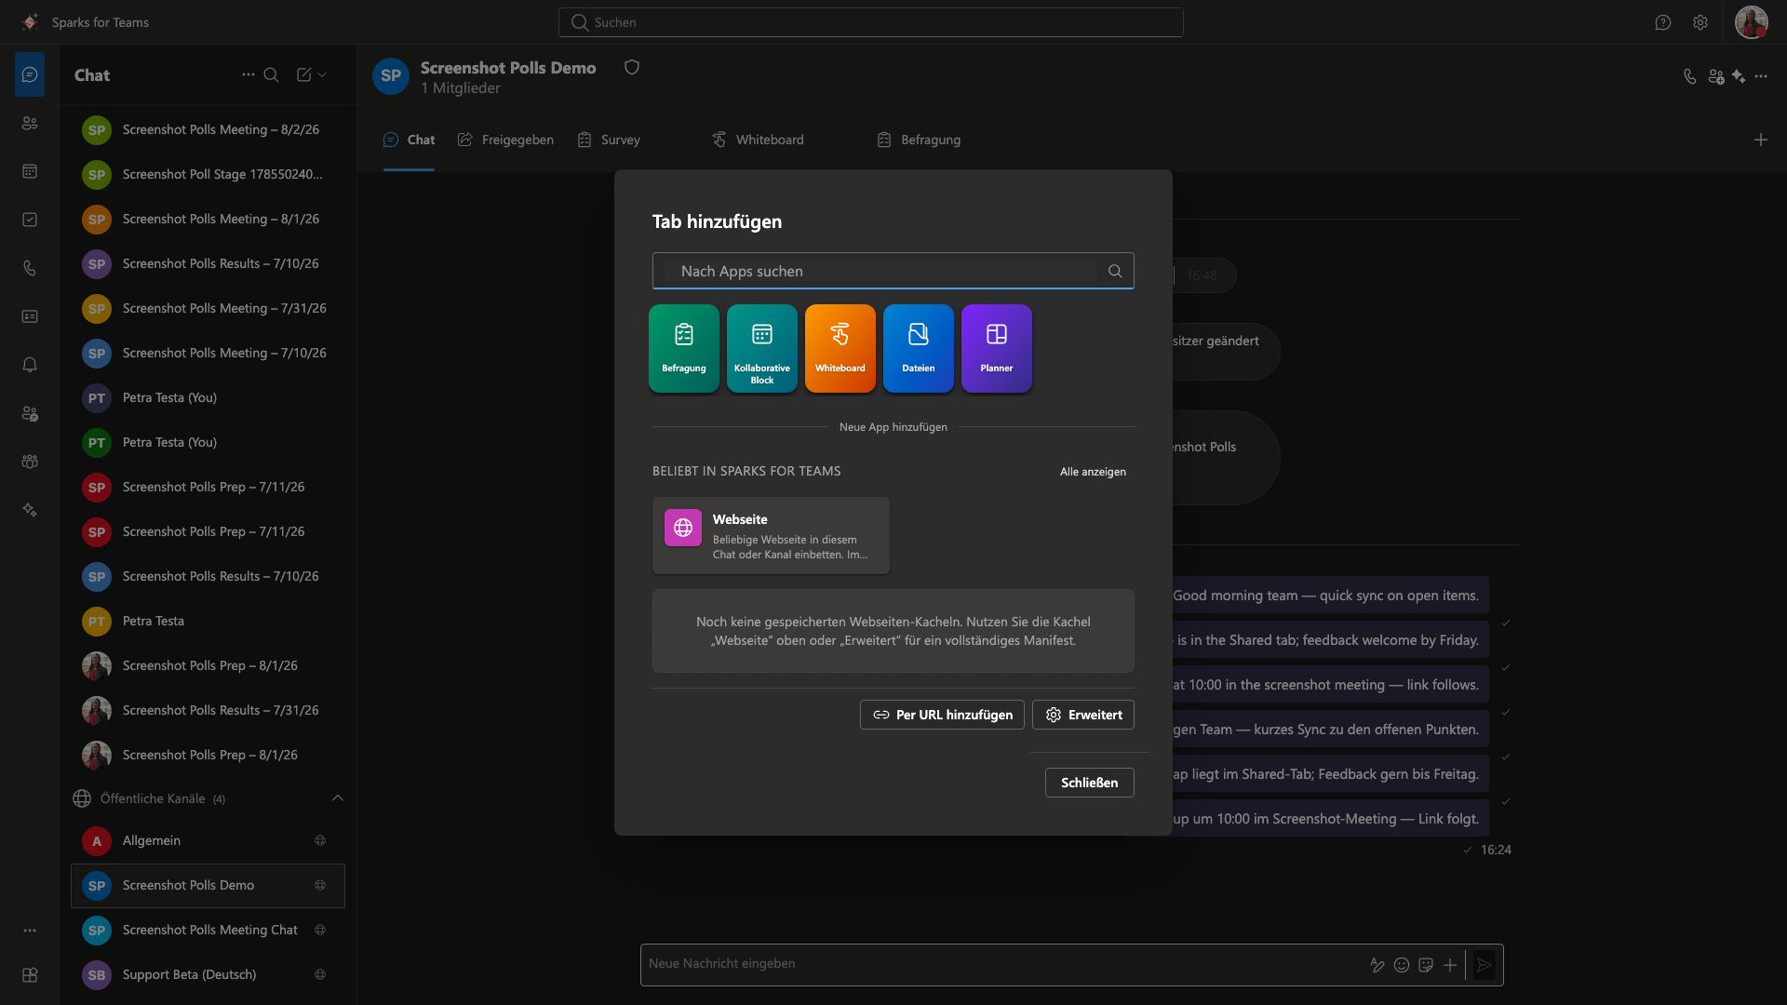Open the user profile avatar

pos(1752,22)
